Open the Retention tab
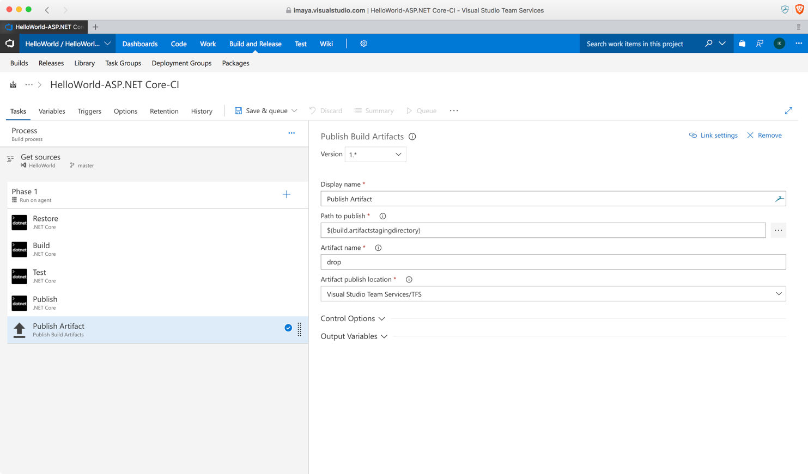The image size is (808, 474). (x=164, y=111)
